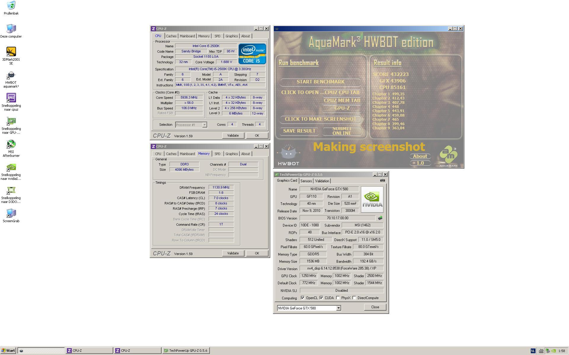Open About tab in bottom CPU-Z window

tap(245, 154)
